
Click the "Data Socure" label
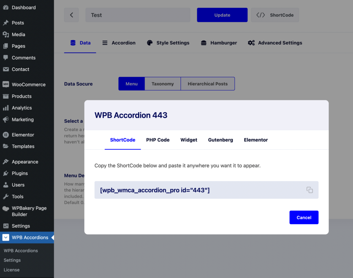point(78,84)
